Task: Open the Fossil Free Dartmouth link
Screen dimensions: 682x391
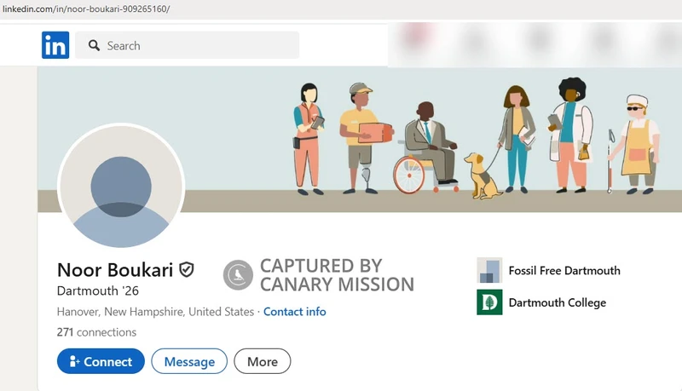Action: [x=564, y=271]
